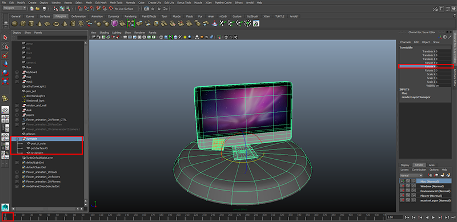Create a polygon torus from shelf
This screenshot has height=222, width=457.
56,23
